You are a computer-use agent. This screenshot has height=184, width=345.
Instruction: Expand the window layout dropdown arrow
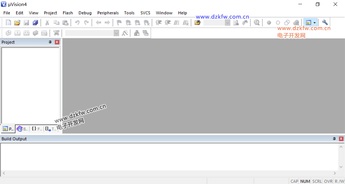314,23
